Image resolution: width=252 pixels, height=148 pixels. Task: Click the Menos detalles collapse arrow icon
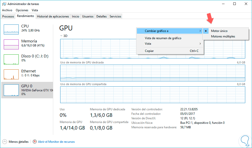tap(4, 142)
